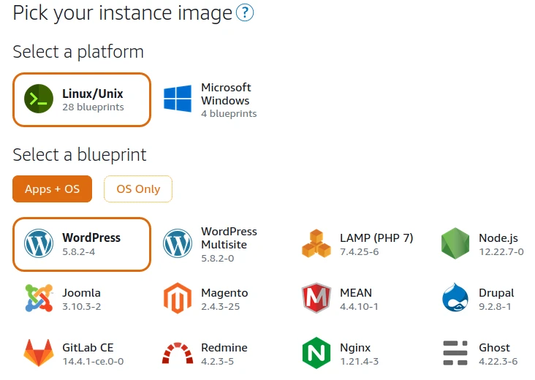
Task: Choose the Microsoft Windows logo icon
Action: click(178, 99)
